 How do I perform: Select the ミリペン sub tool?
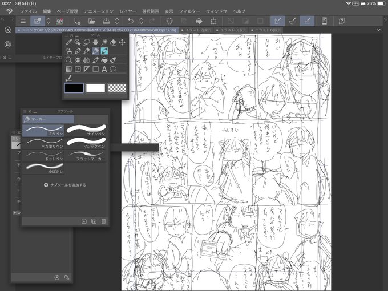point(43,131)
